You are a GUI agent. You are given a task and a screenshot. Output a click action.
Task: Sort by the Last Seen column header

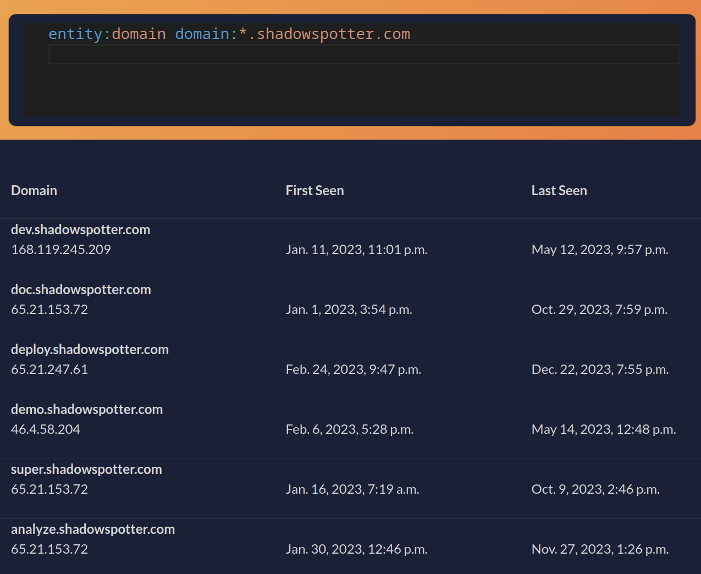pos(559,191)
